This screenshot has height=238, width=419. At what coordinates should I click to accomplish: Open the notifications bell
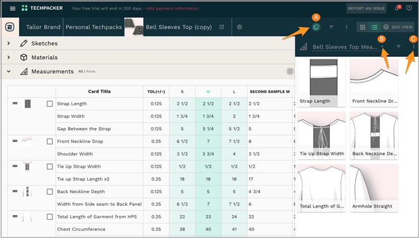point(397,8)
